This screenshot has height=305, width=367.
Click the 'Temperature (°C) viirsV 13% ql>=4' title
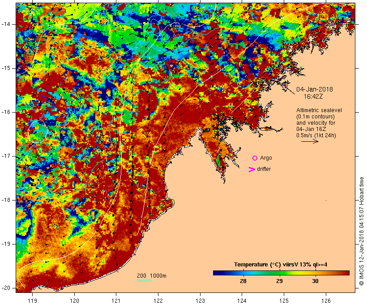point(281,265)
